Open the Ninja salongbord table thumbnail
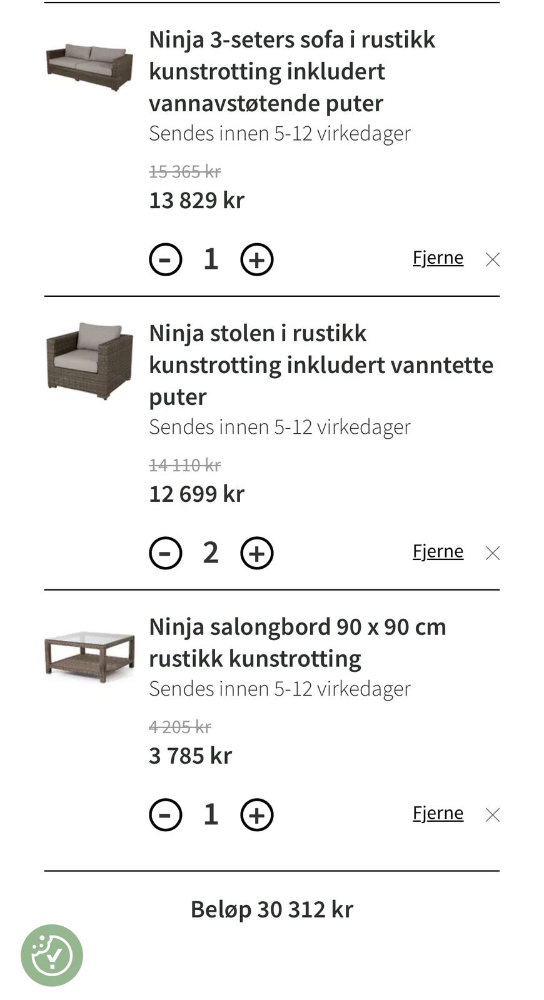The width and height of the screenshot is (544, 1000). tap(89, 656)
